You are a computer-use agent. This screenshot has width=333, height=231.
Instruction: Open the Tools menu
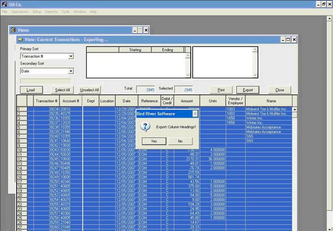click(66, 12)
